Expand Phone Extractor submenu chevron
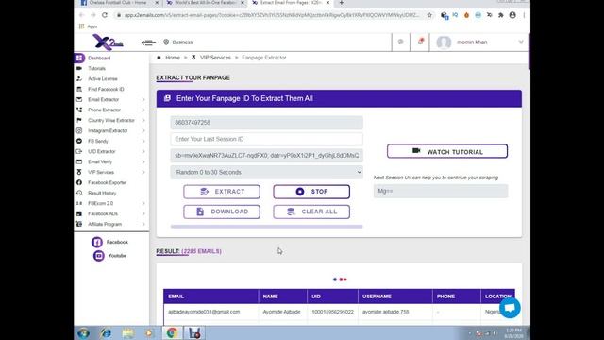This screenshot has height=340, width=604. click(x=143, y=110)
